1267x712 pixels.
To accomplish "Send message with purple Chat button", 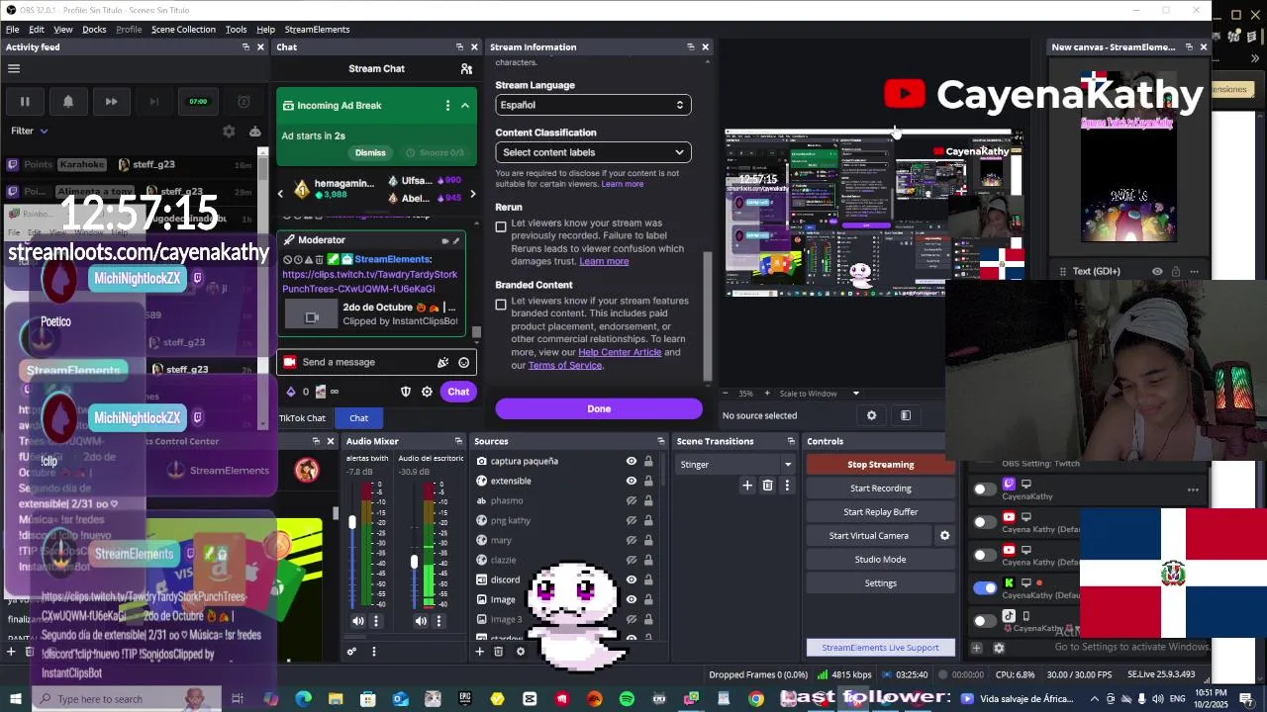I will [458, 392].
